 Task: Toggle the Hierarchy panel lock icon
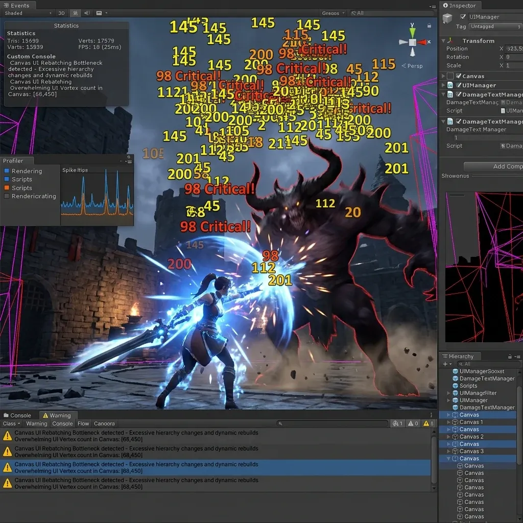point(510,356)
